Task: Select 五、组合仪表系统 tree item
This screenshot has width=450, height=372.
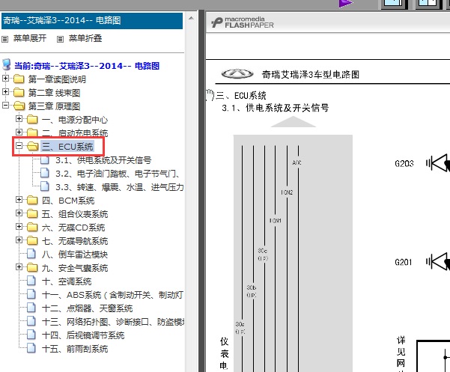Action: tap(75, 214)
